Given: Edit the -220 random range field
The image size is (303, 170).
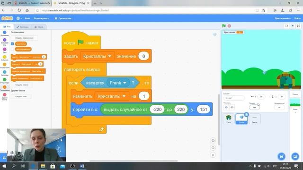Looking at the screenshot, I should coord(157,110).
